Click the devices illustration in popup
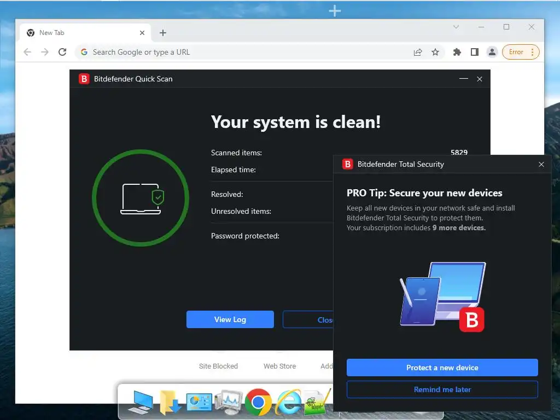This screenshot has height=420, width=560. [442, 296]
